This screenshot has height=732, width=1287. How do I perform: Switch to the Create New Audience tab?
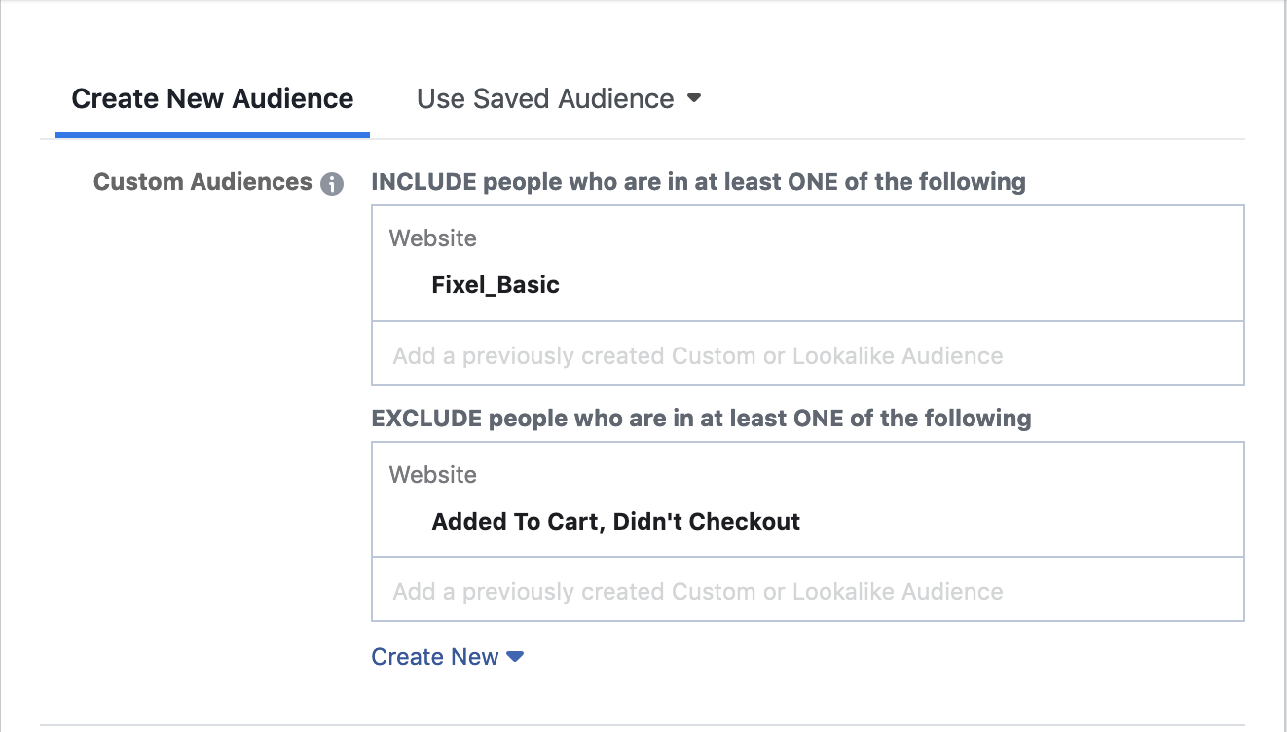pyautogui.click(x=212, y=99)
